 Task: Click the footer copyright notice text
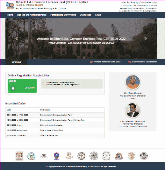[81, 166]
